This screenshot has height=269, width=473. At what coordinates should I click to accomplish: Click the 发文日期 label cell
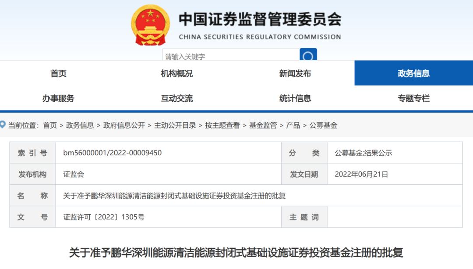304,174
